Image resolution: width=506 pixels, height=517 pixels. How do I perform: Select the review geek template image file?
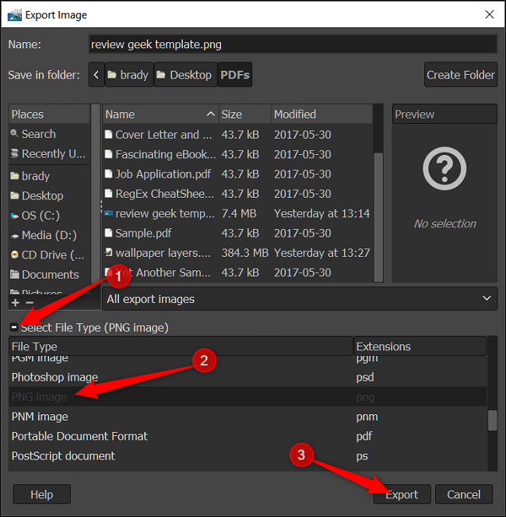tap(237, 213)
